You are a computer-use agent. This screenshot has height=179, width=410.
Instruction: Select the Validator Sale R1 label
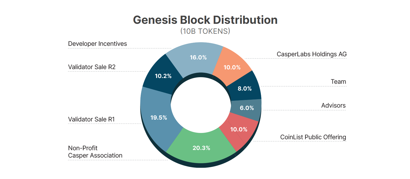point(91,119)
